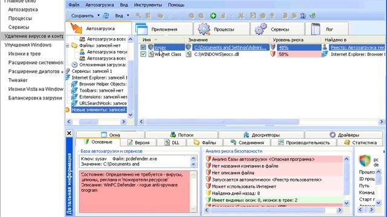Select Сервисы: записей 1 tree item

coord(92,71)
